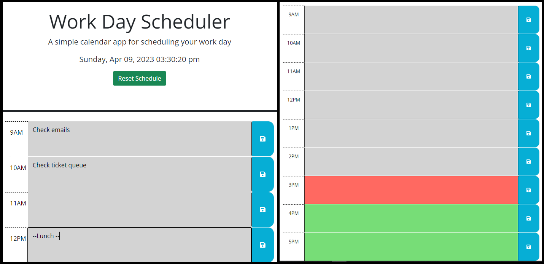Save the empty 11AM block on the left
The image size is (544, 264).
(262, 210)
